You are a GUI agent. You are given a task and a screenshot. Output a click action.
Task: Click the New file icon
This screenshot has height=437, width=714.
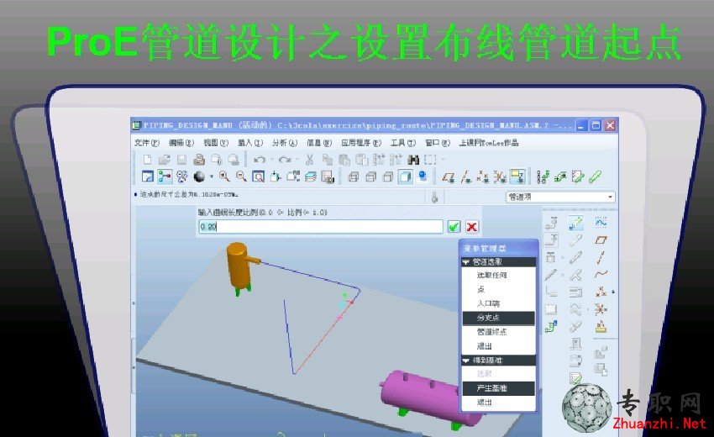point(147,160)
